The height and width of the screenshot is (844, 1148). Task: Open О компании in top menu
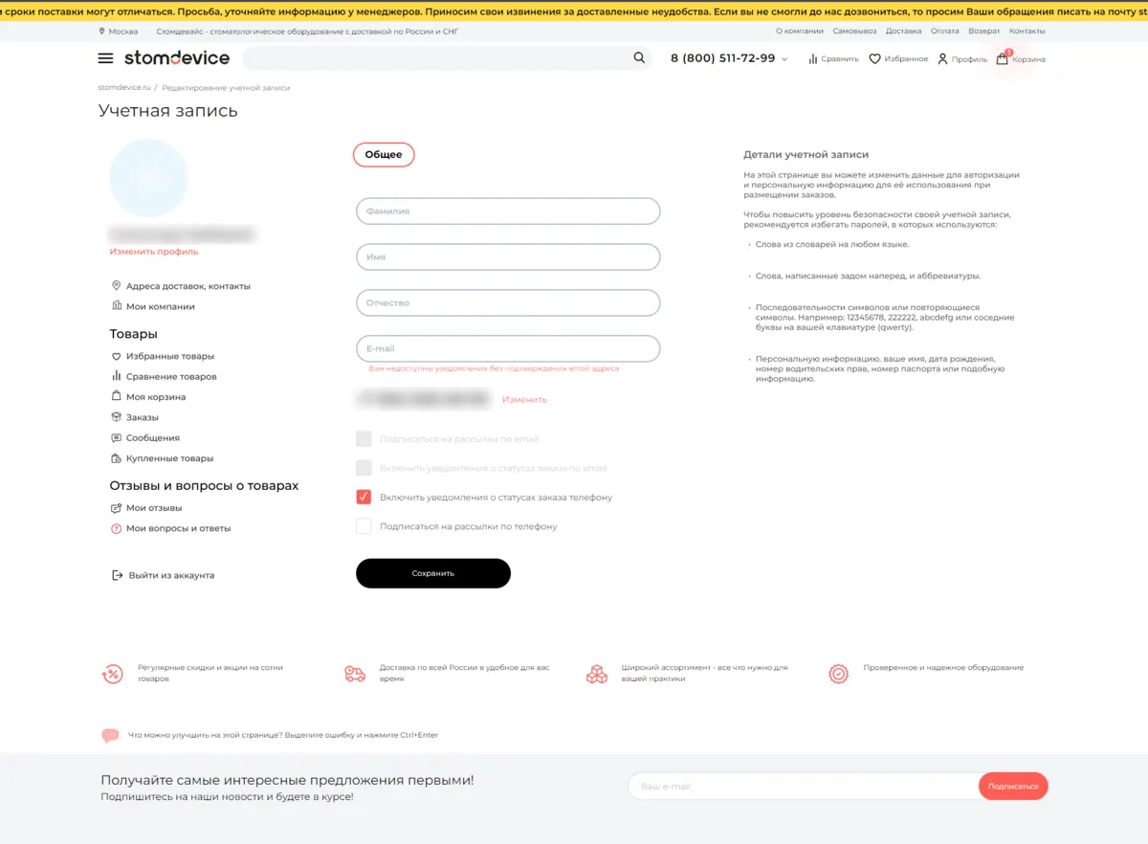(800, 32)
